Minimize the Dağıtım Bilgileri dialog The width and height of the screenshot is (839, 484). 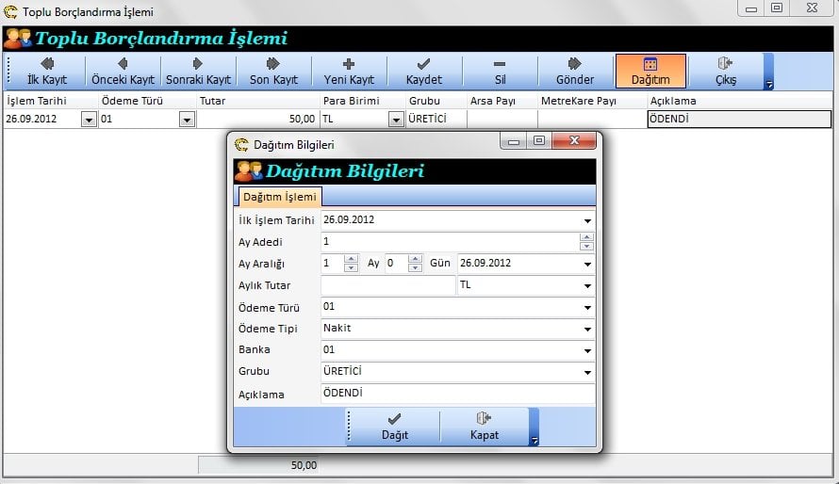tap(514, 140)
